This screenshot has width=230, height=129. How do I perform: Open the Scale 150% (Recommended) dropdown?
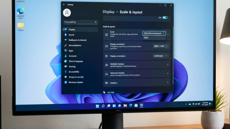tap(154, 33)
